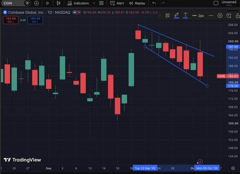The width and height of the screenshot is (240, 174).
Task: Toggle the lock drawing icon
Action: tap(238, 16)
